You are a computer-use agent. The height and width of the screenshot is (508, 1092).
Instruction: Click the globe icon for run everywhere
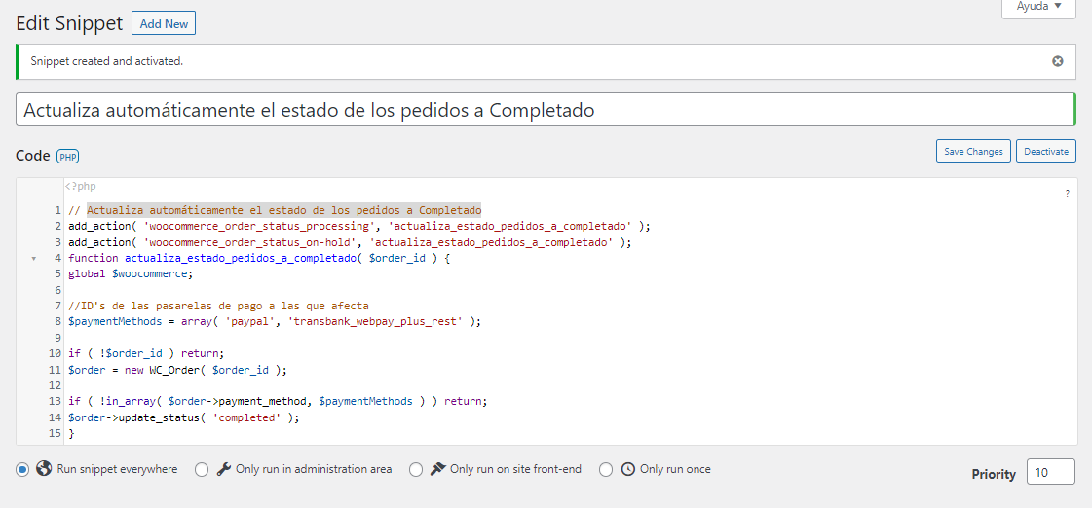44,468
